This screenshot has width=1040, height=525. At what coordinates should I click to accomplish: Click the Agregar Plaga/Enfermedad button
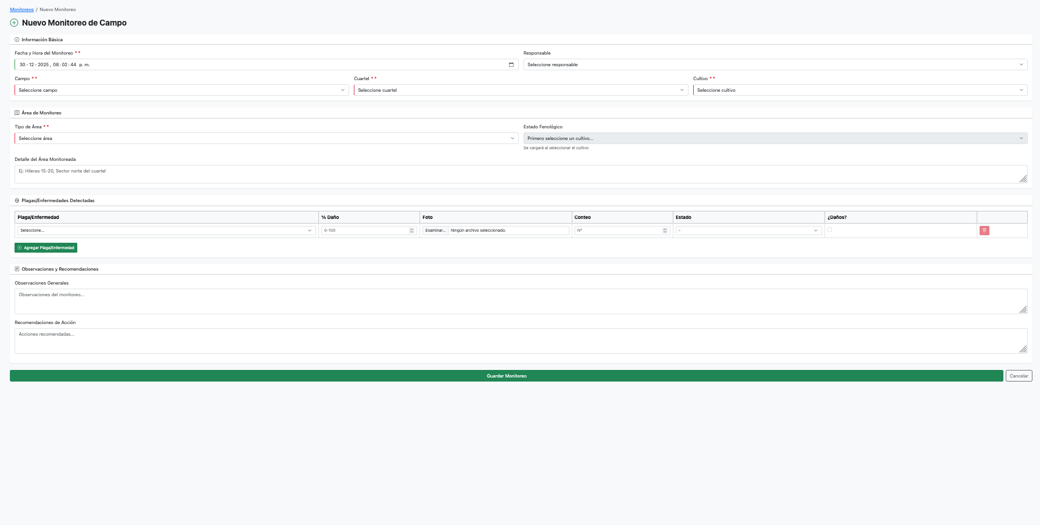coord(46,247)
